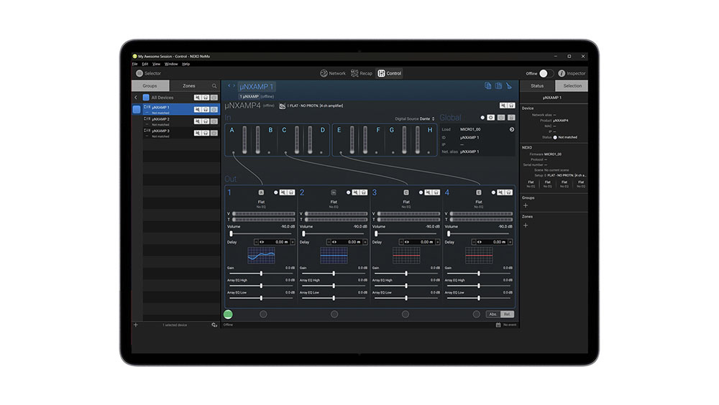Select the Rel. mode button
The height and width of the screenshot is (405, 719).
coord(507,315)
